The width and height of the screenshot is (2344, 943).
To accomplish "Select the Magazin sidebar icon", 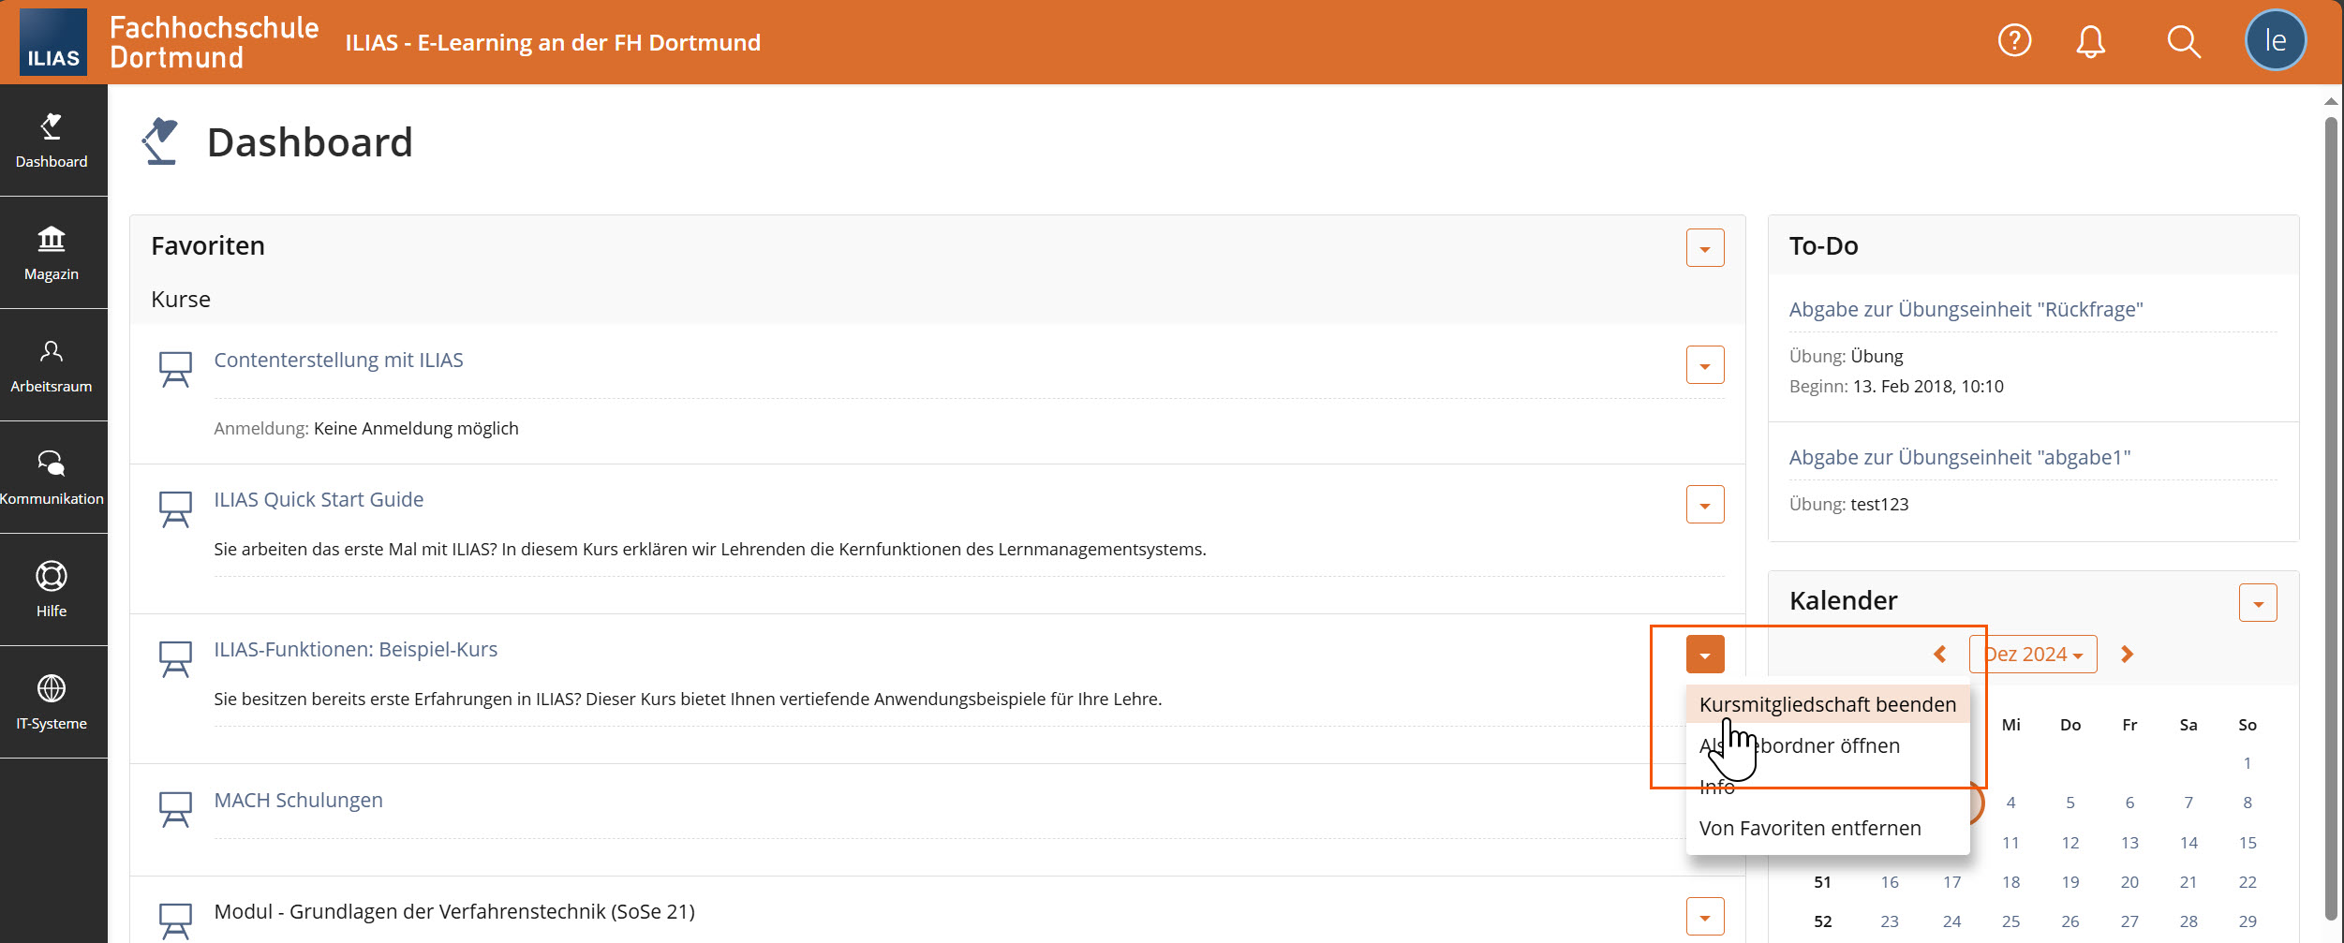I will (52, 253).
